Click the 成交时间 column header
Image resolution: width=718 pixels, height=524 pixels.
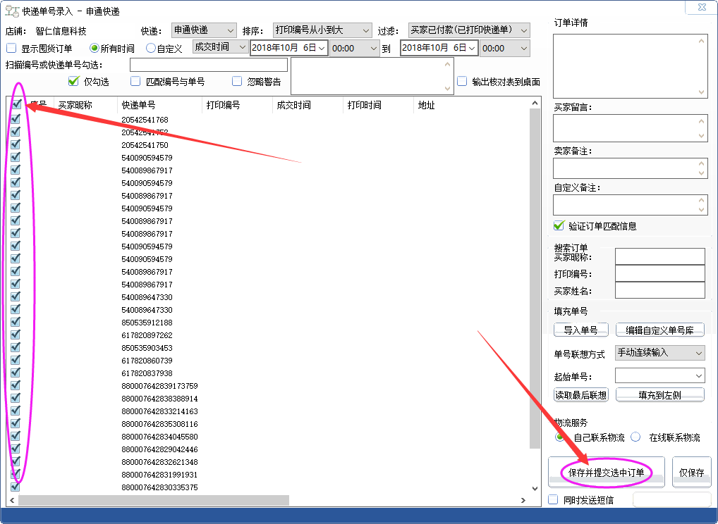(293, 105)
